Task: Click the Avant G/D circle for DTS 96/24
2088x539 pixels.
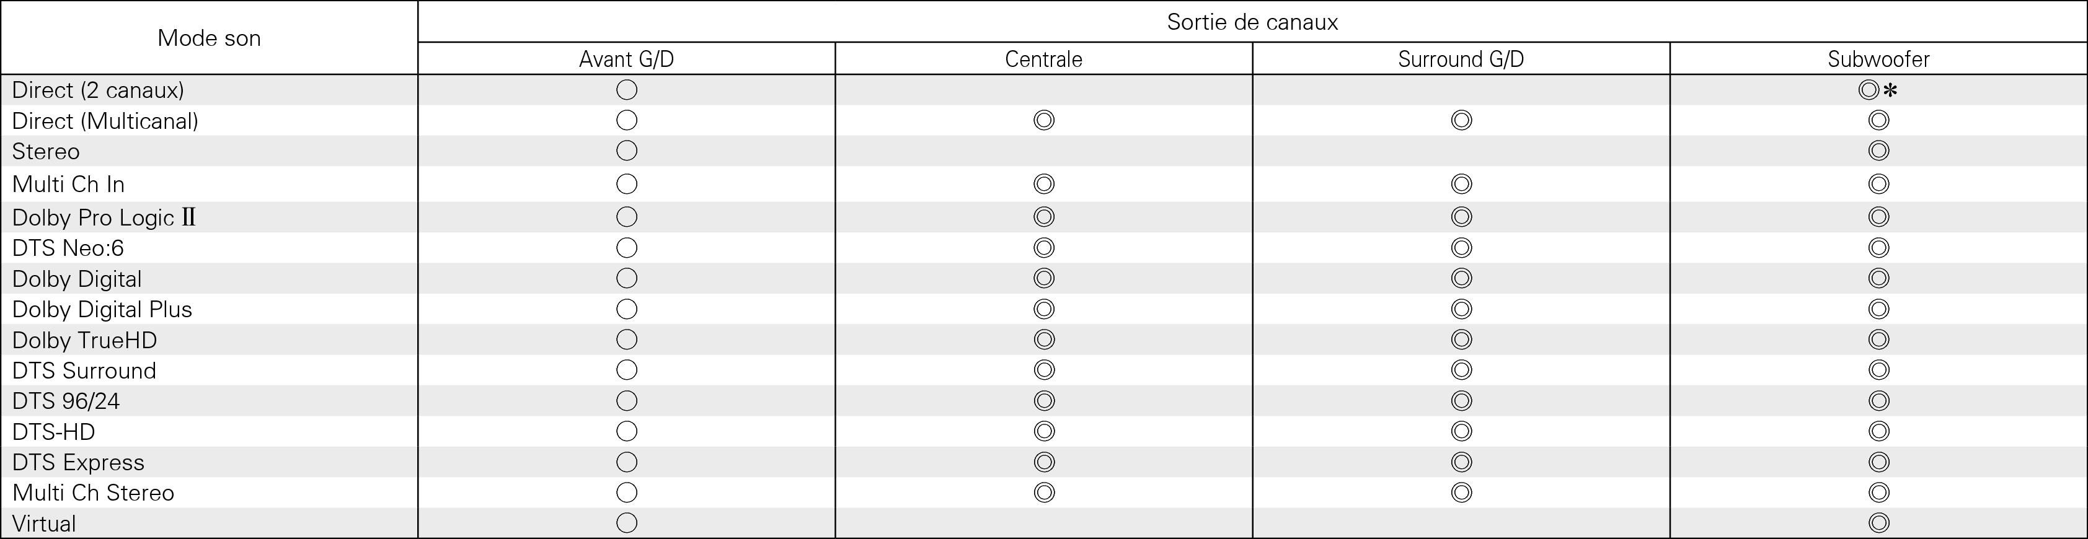Action: (627, 401)
